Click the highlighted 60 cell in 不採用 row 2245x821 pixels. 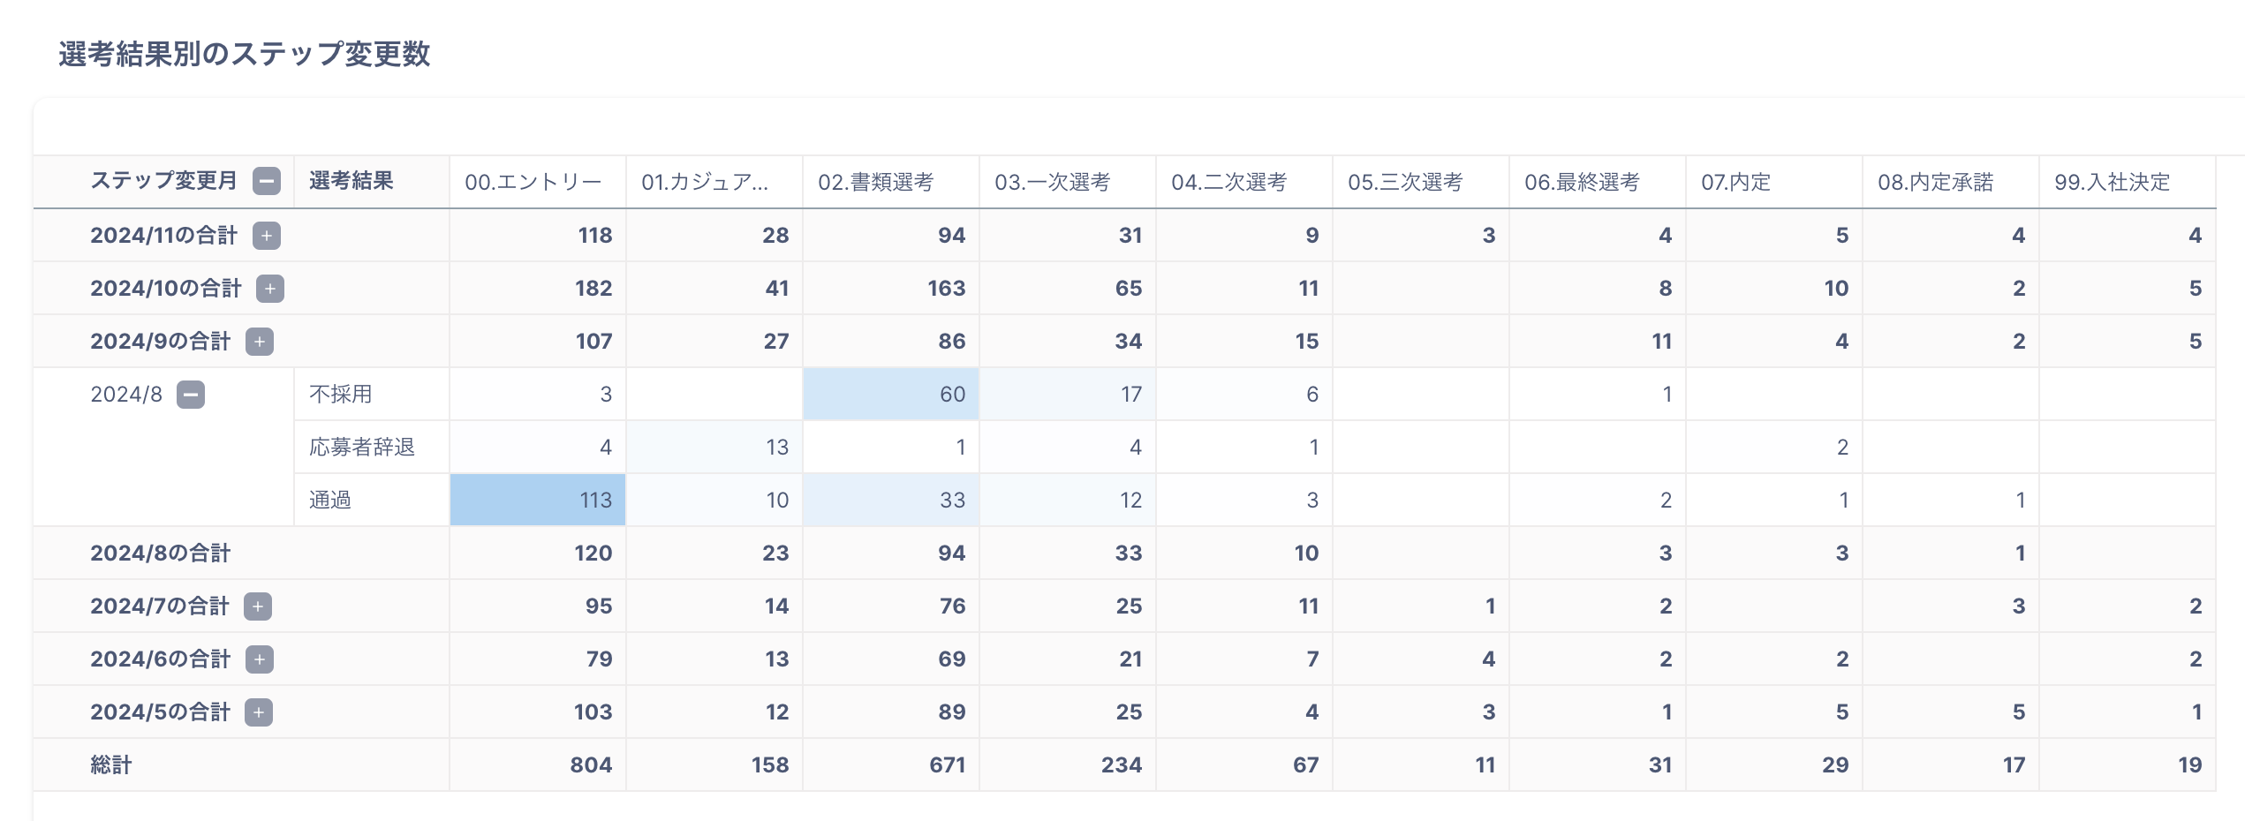[x=890, y=394]
